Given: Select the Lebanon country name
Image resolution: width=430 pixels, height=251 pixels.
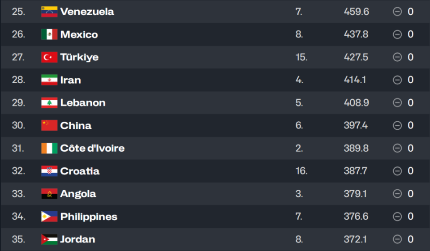Looking at the screenshot, I should 83,103.
